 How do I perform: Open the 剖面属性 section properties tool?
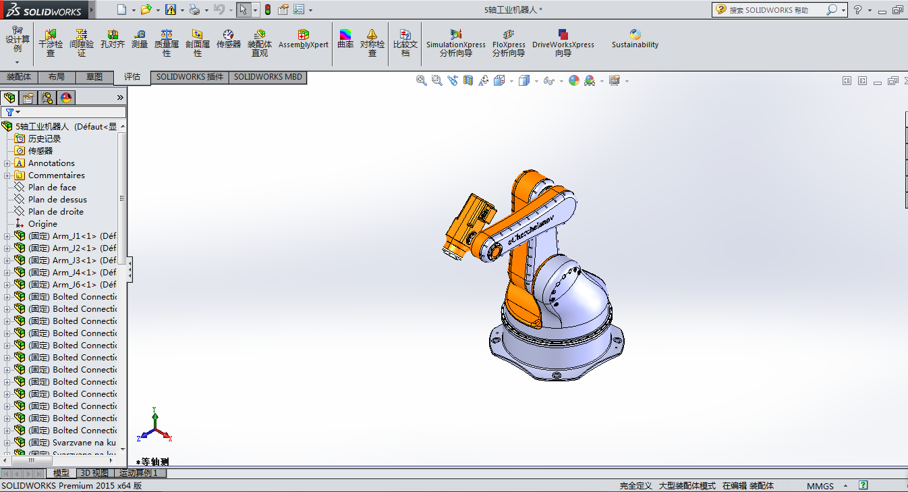click(197, 43)
